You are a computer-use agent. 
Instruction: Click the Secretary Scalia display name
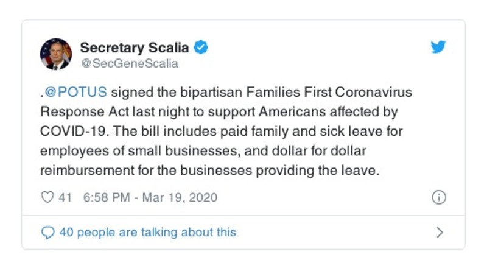coord(135,47)
